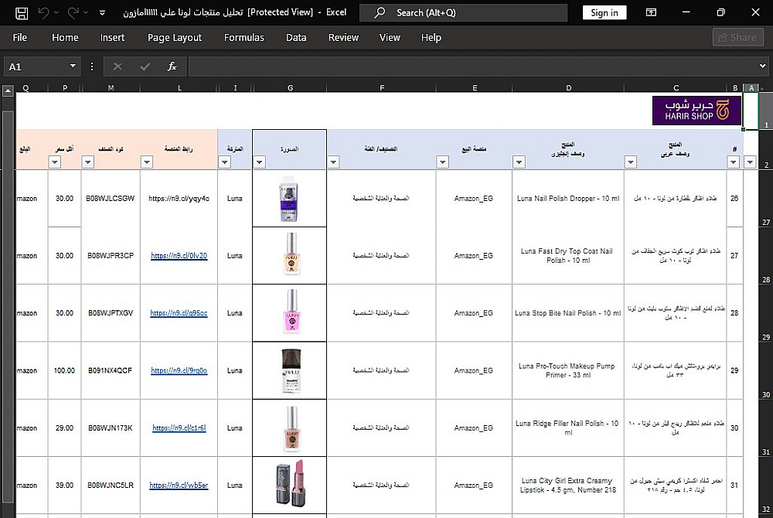The height and width of the screenshot is (518, 773).
Task: Open the Formulas ribbon tab
Action: (243, 37)
